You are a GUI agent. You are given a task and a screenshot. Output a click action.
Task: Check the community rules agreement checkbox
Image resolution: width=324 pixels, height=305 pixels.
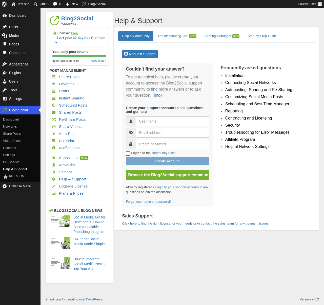pyautogui.click(x=128, y=153)
